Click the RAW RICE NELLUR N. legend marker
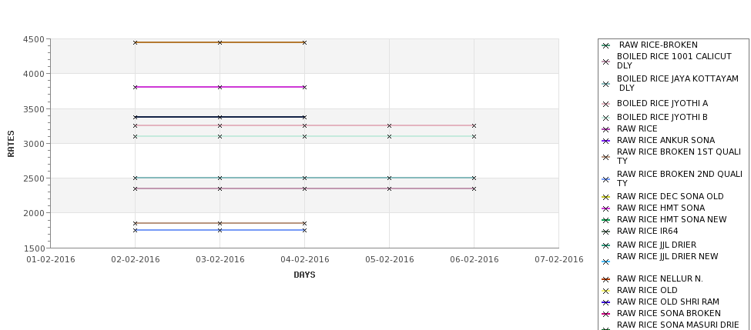This screenshot has height=330, width=751. point(605,279)
